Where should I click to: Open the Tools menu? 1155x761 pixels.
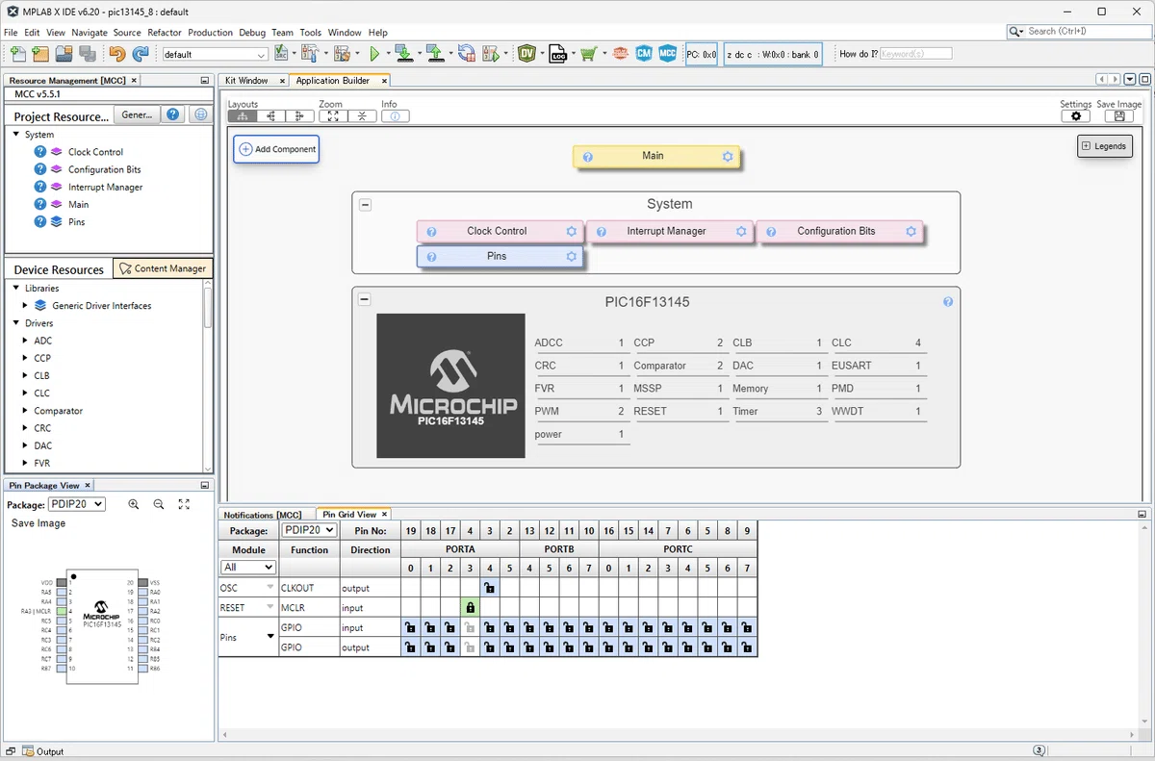[310, 33]
